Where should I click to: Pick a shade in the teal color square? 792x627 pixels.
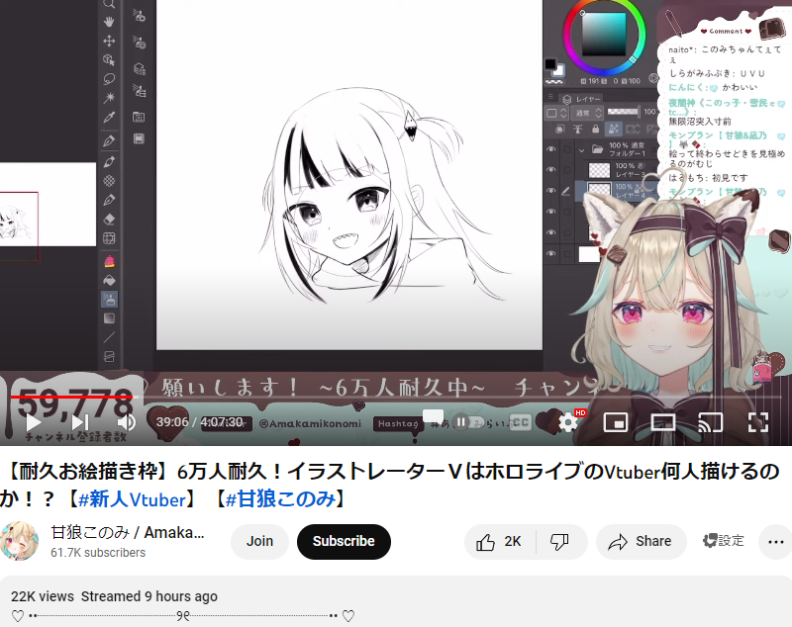tap(604, 34)
